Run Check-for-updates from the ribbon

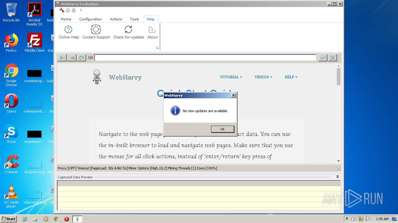129,32
